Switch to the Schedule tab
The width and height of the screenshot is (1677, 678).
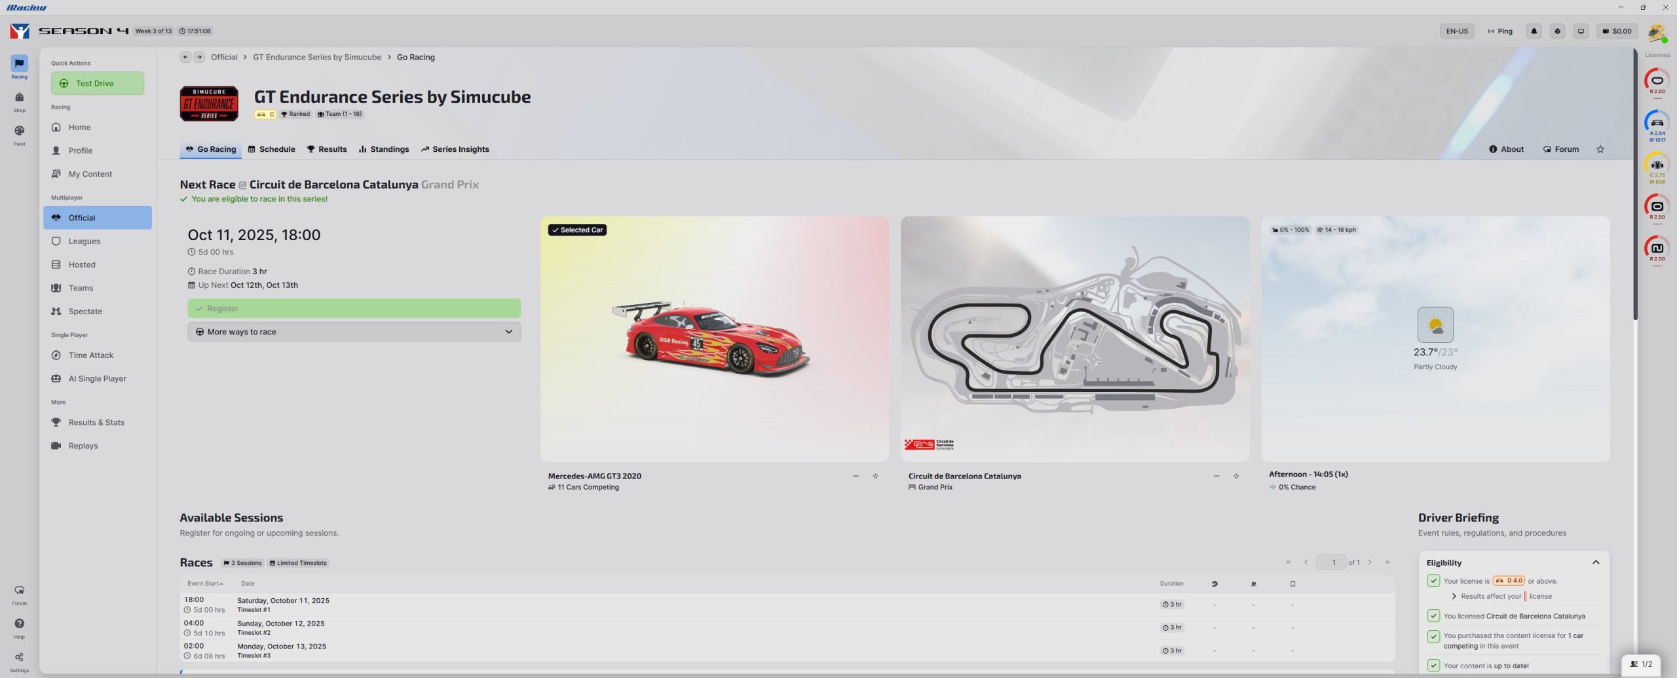271,149
